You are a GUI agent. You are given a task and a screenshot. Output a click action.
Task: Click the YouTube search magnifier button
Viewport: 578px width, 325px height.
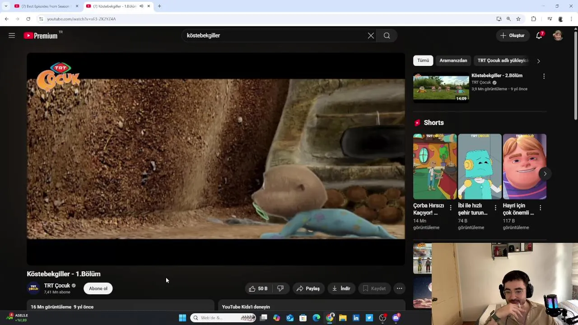tap(387, 35)
